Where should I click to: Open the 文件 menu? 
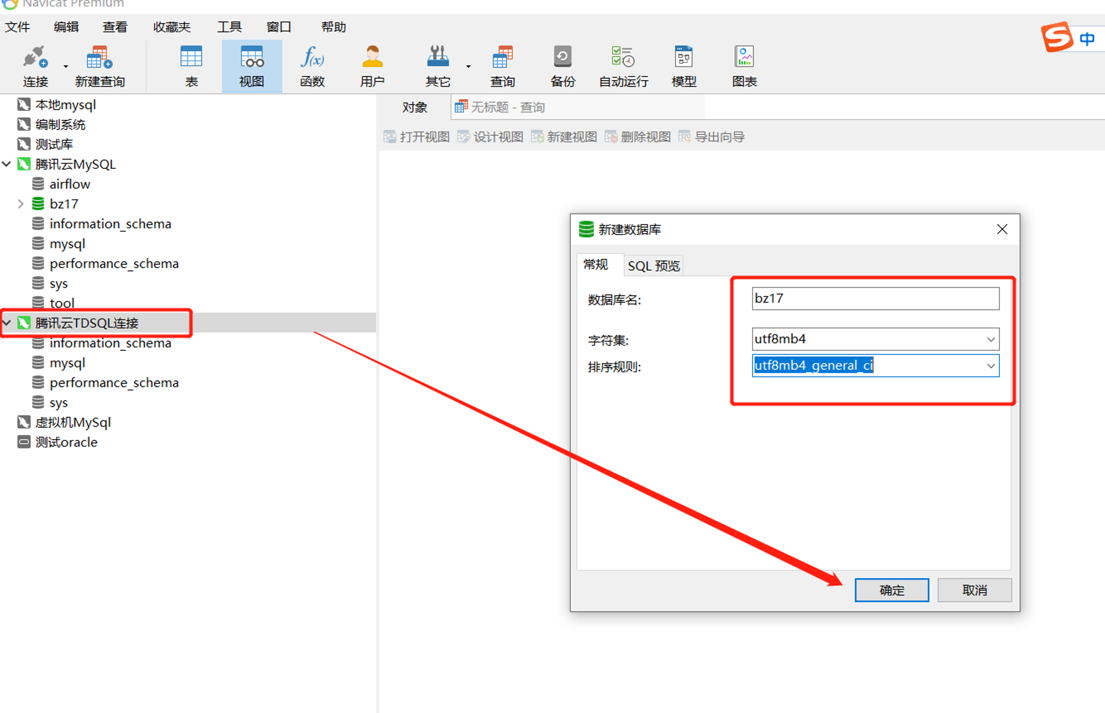18,27
